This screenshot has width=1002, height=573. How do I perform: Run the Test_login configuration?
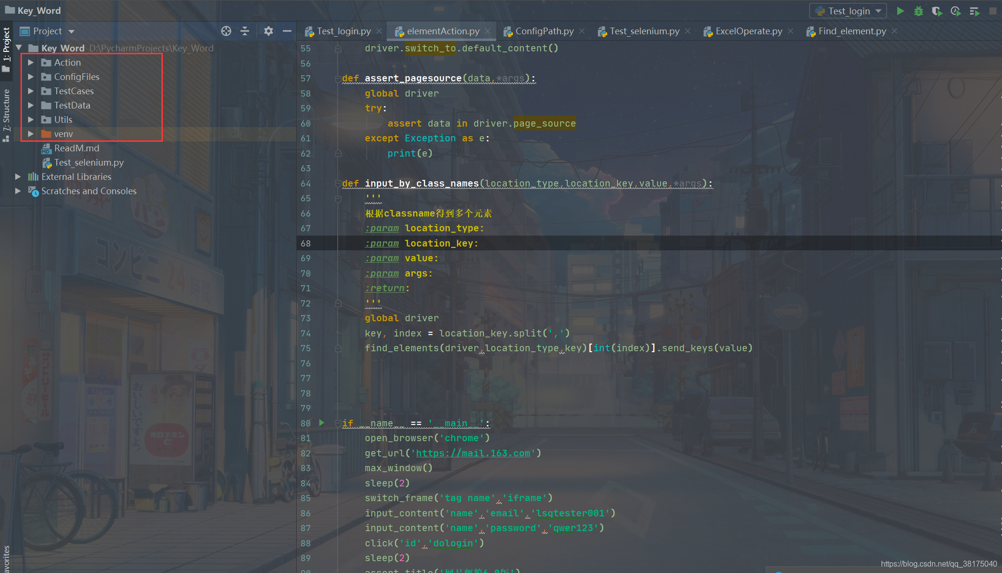tap(900, 11)
